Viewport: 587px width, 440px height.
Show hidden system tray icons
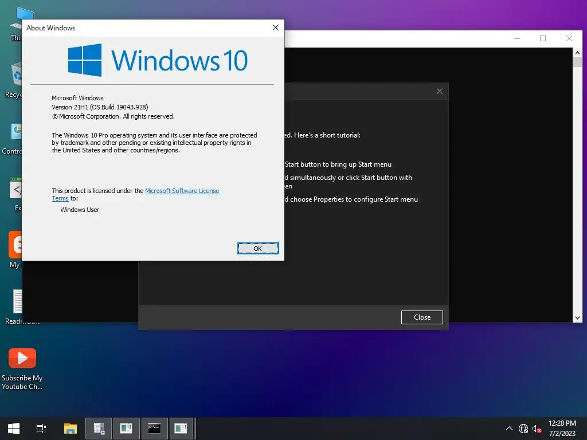click(x=509, y=429)
